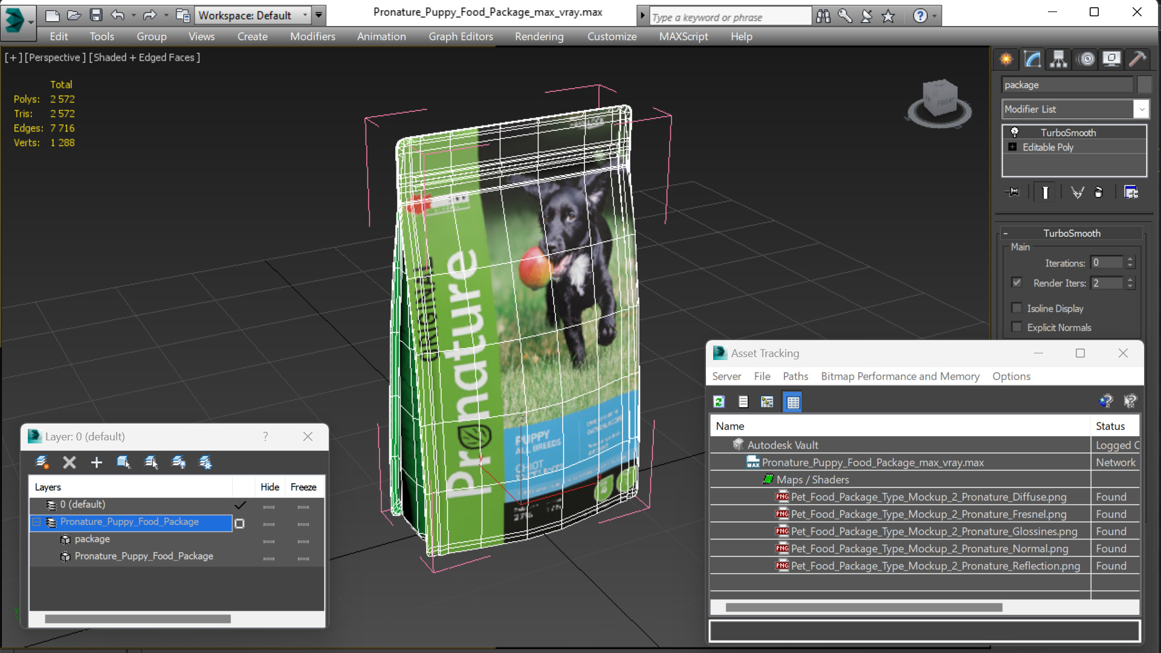Open the Display panel icon
1161x653 pixels.
pyautogui.click(x=1111, y=59)
